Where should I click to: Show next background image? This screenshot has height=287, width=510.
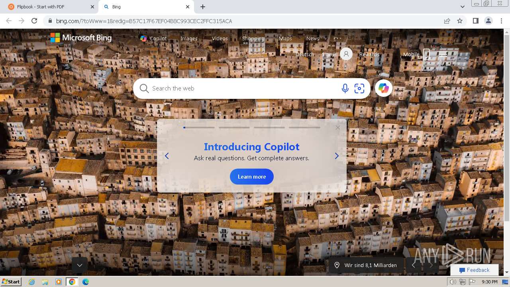pyautogui.click(x=430, y=265)
